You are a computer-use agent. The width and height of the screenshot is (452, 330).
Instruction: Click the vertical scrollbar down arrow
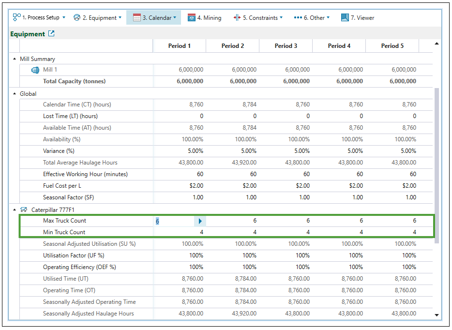tap(437, 315)
